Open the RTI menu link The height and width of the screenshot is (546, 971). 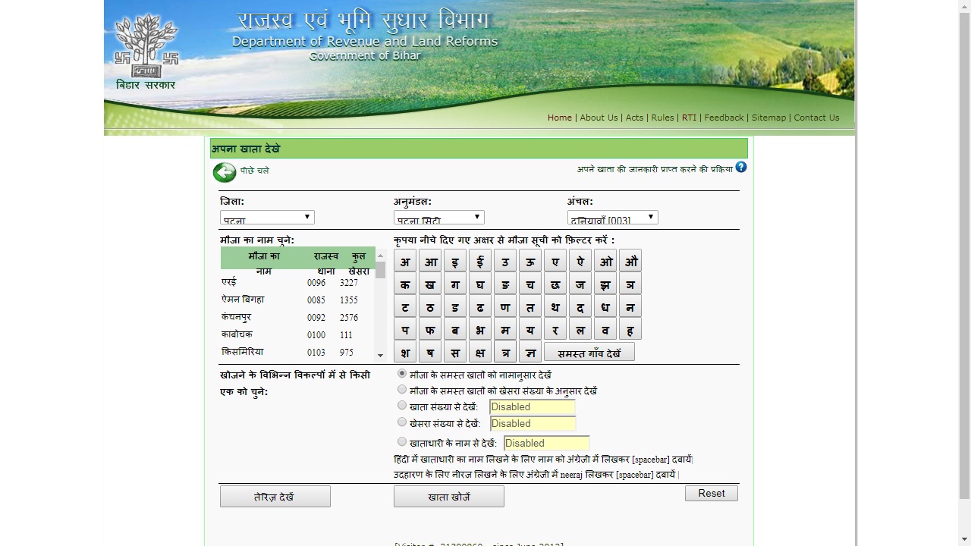pyautogui.click(x=689, y=118)
